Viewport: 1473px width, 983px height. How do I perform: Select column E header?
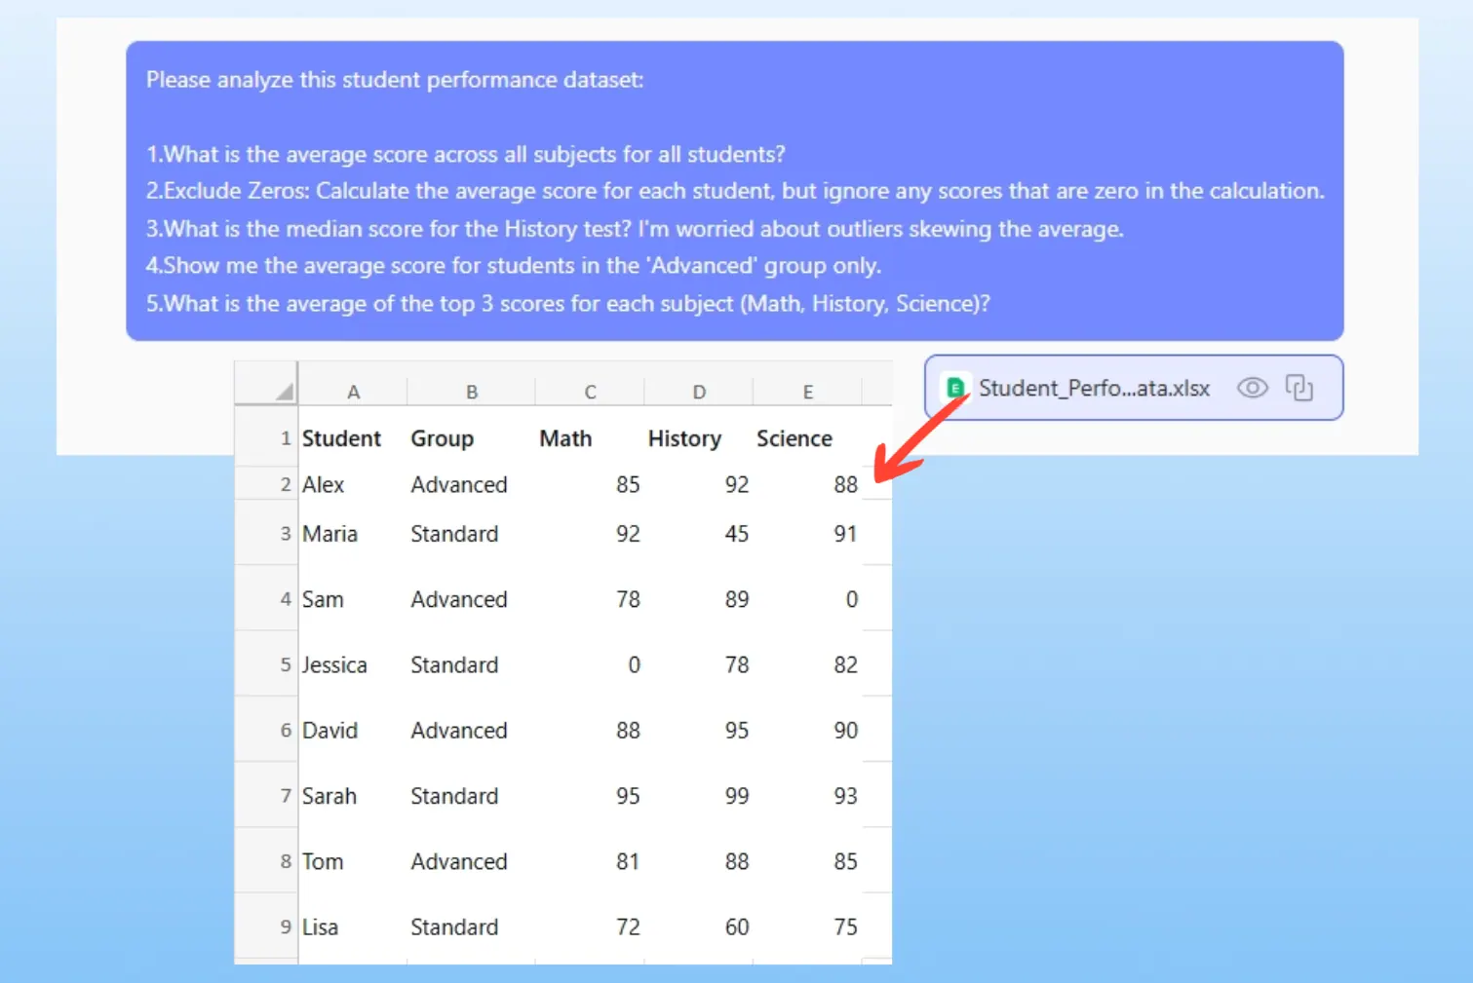coord(807,392)
